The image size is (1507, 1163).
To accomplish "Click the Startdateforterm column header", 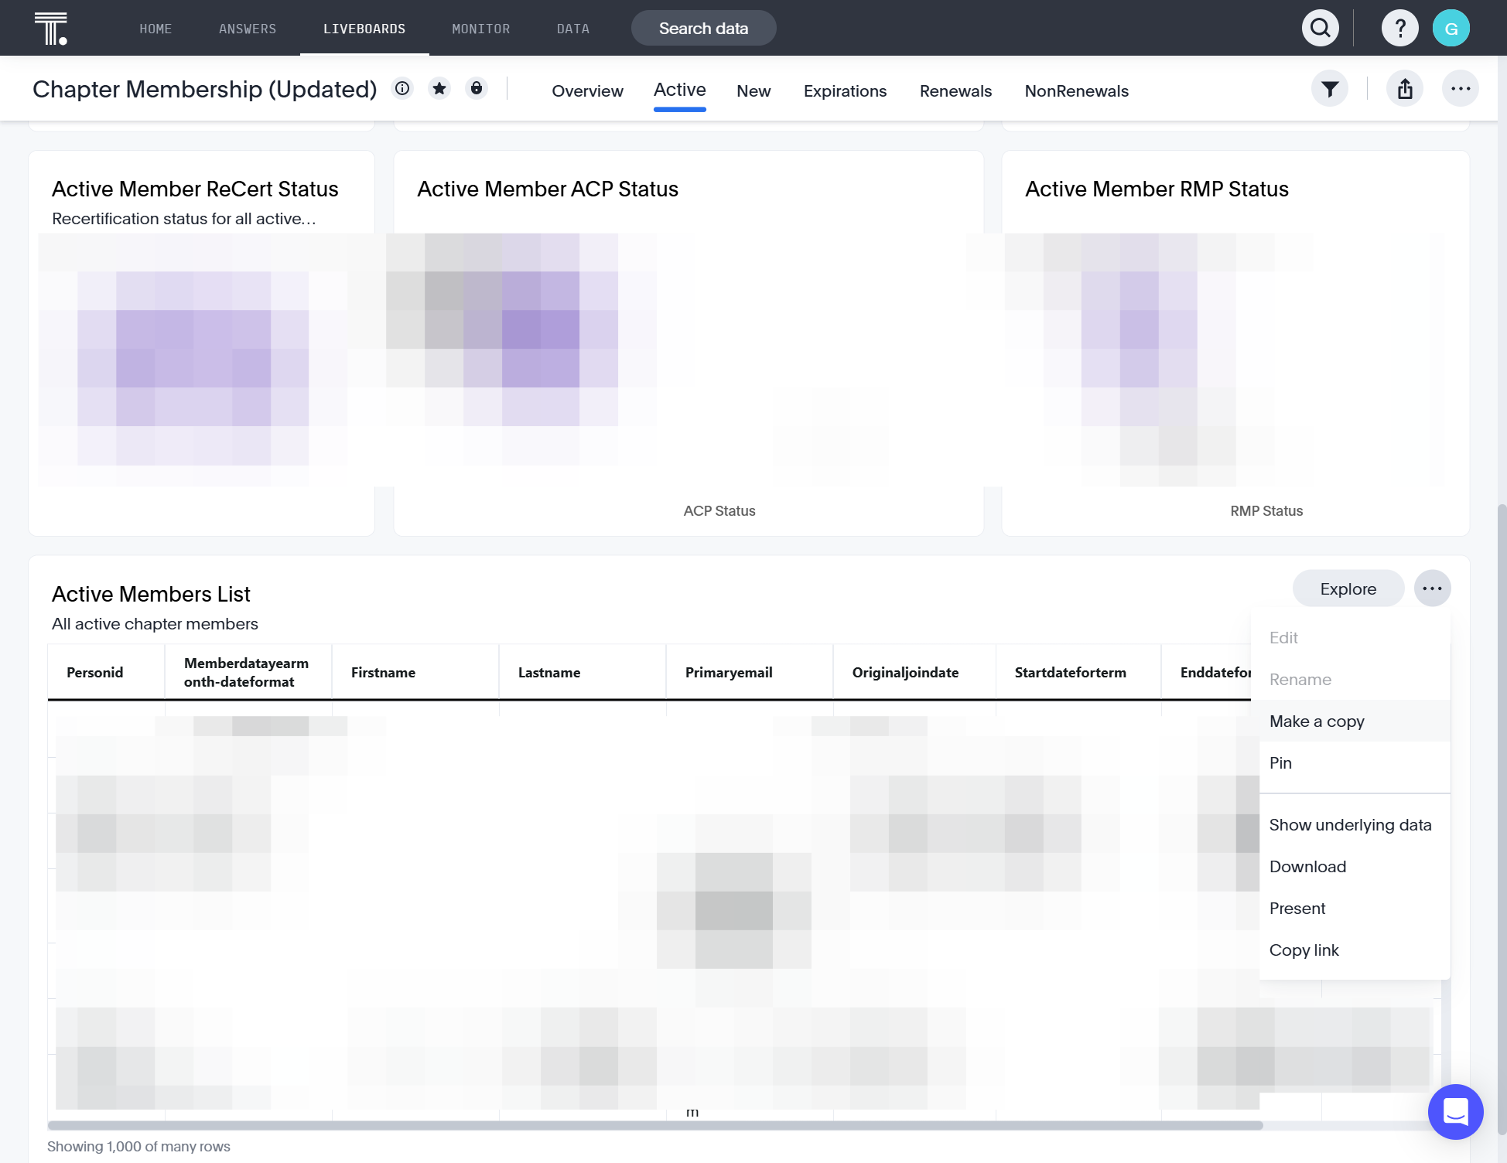I will click(1078, 672).
